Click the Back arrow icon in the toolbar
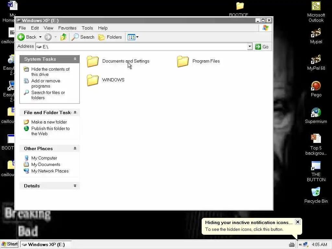This screenshot has height=249, width=332. coord(21,37)
